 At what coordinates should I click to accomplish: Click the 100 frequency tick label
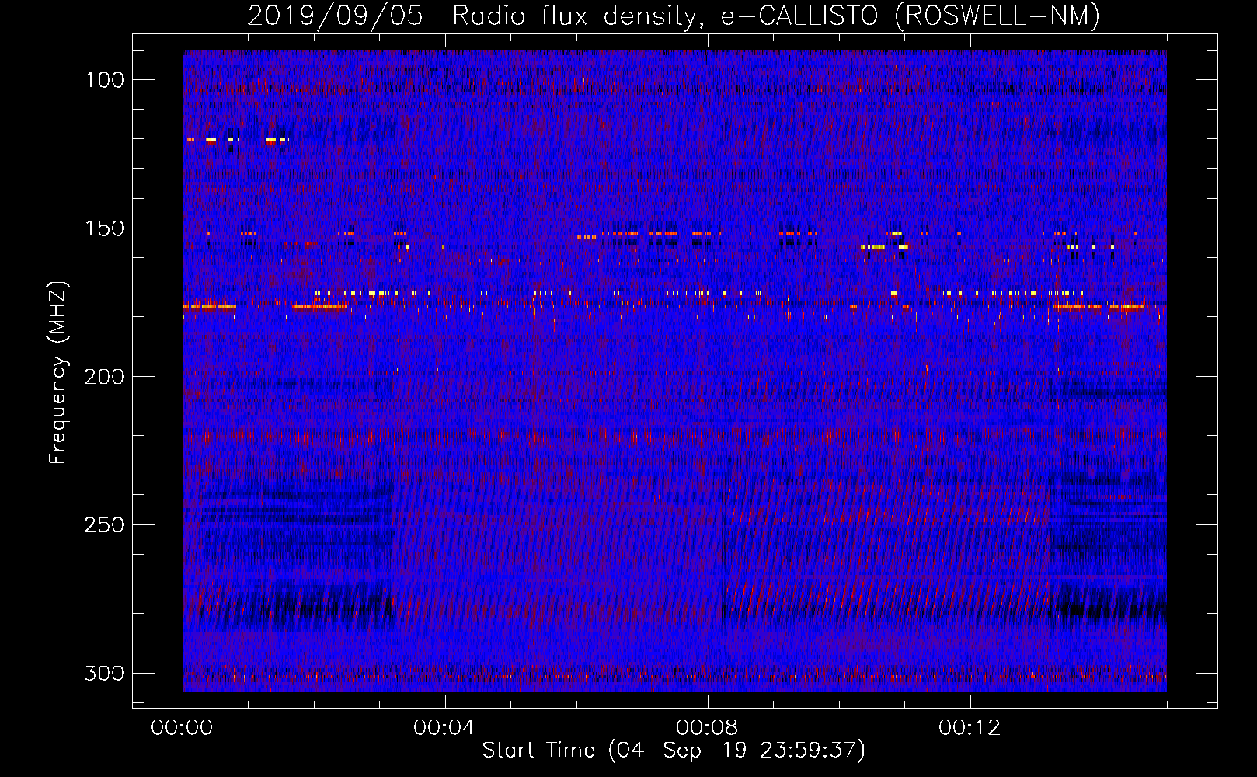tap(104, 80)
